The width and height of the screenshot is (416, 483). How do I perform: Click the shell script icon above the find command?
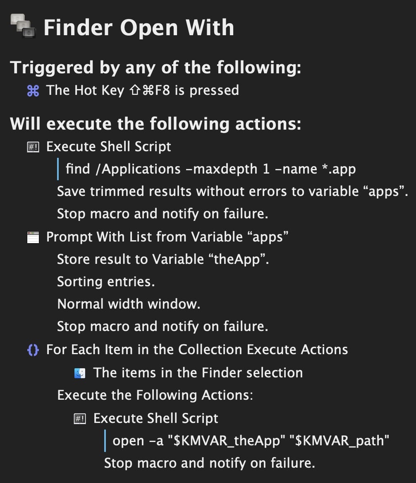[x=33, y=147]
